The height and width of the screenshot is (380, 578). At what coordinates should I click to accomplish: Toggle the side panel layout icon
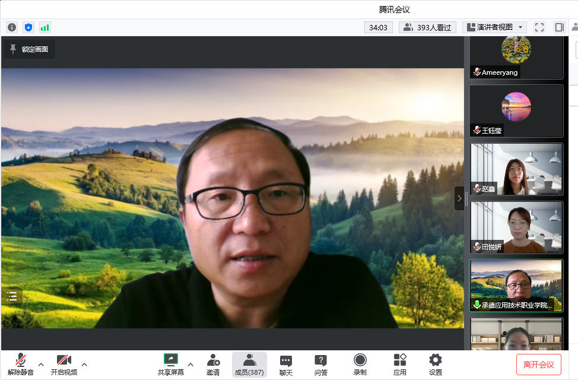559,27
